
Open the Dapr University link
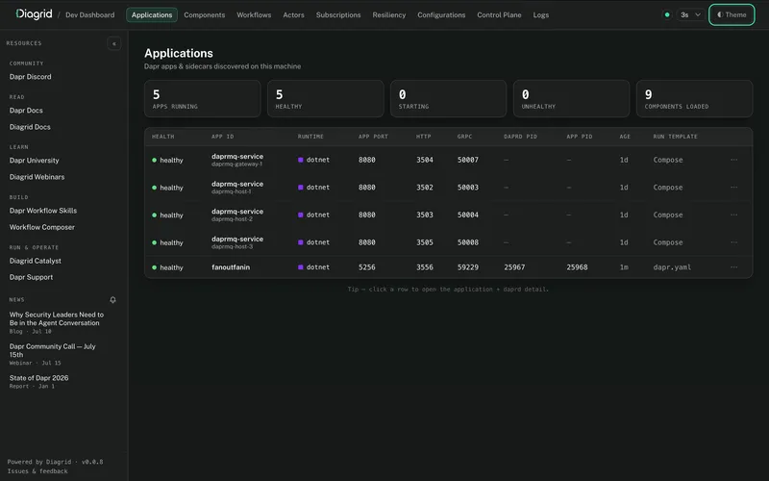click(x=35, y=161)
